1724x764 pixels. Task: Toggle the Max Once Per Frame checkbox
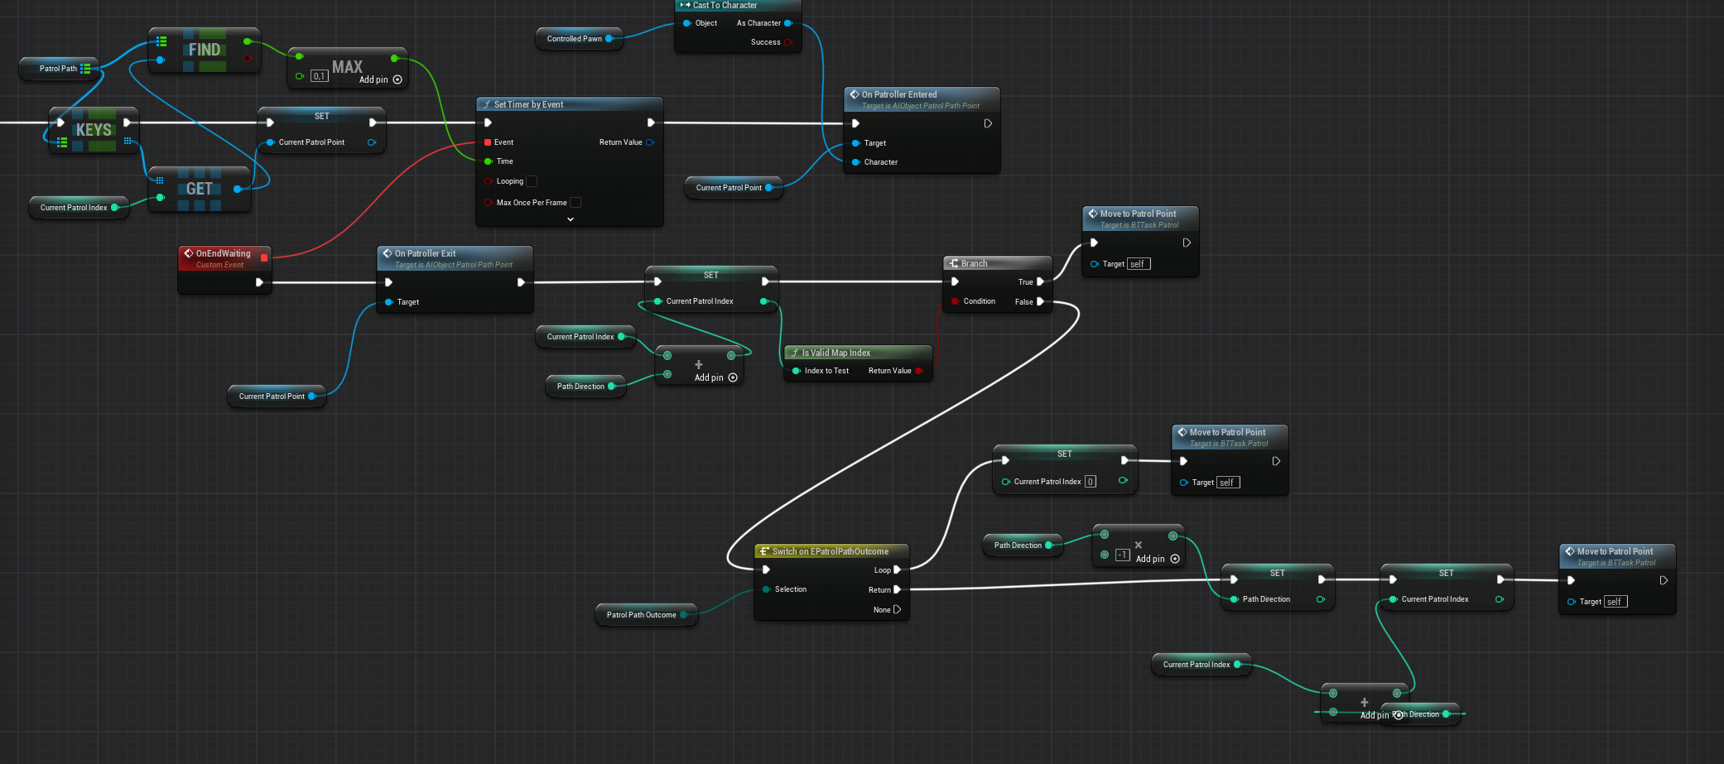[575, 203]
